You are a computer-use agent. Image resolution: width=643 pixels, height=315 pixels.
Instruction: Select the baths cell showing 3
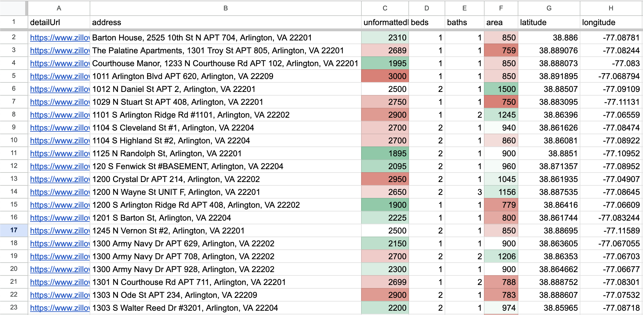coord(464,192)
